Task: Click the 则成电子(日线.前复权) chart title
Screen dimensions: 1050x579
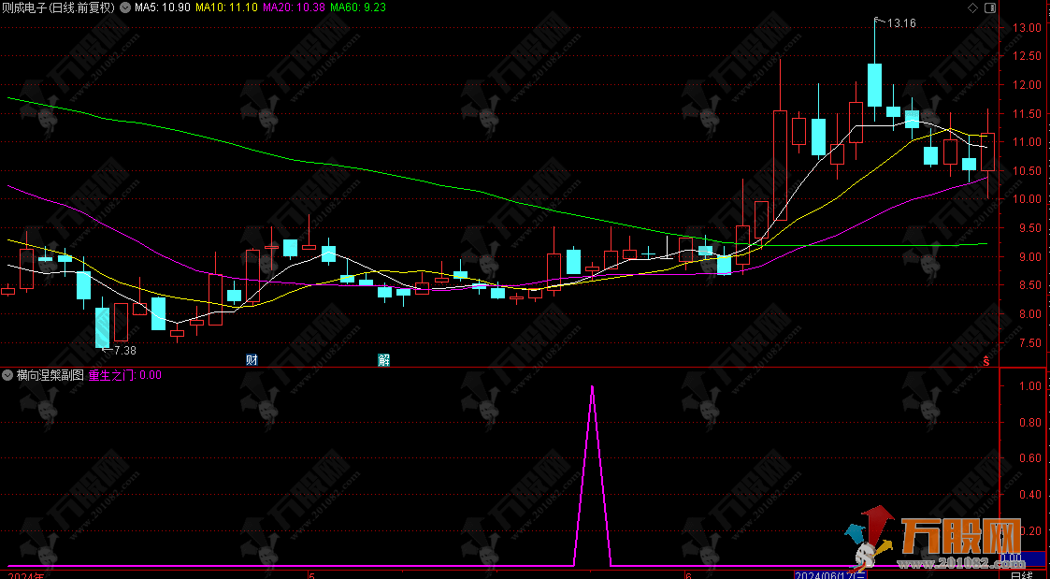Action: pos(58,8)
